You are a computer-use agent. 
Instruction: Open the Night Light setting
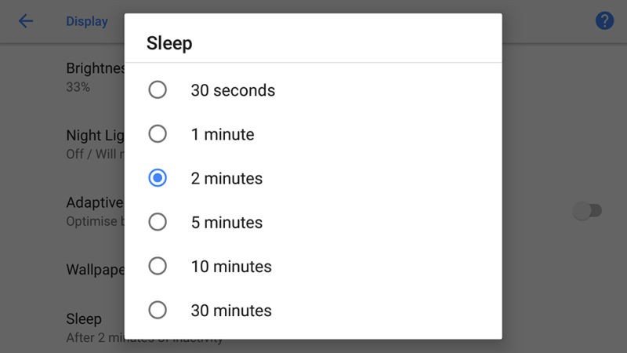coord(94,144)
